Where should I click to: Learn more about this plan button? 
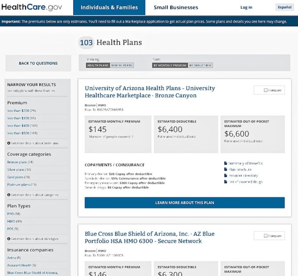185,203
